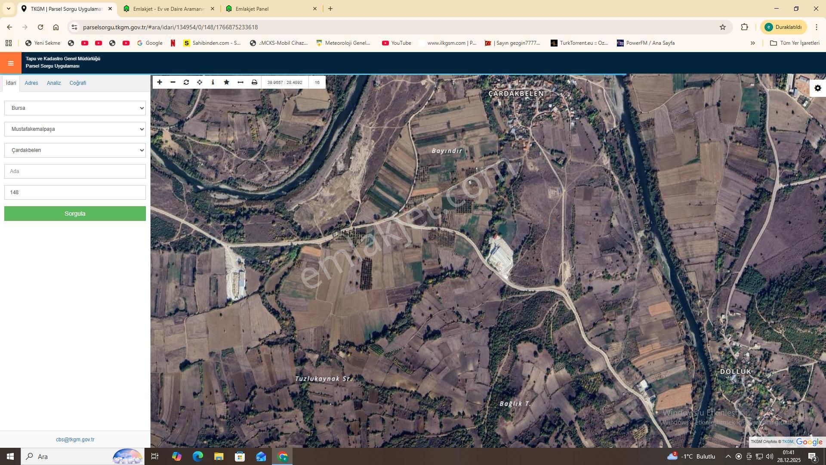The height and width of the screenshot is (465, 826).
Task: Zoom in with the map plus icon
Action: (160, 82)
